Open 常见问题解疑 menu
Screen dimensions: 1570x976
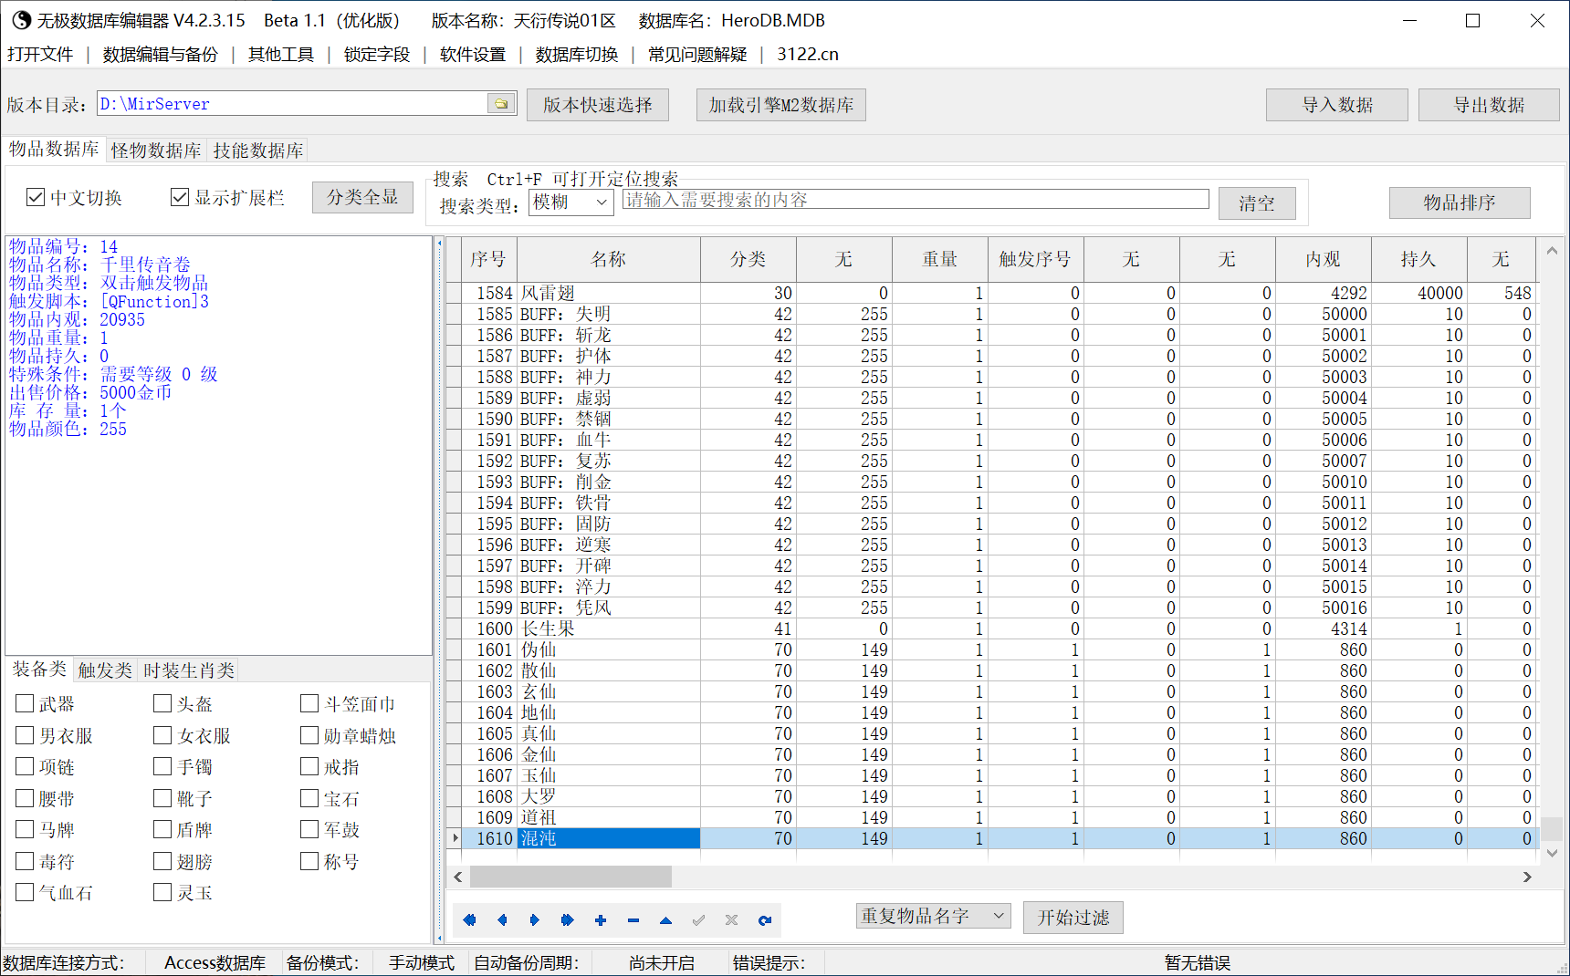click(697, 54)
